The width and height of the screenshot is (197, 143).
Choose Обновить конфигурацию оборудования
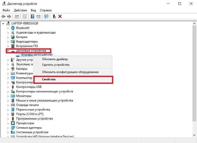point(73,72)
